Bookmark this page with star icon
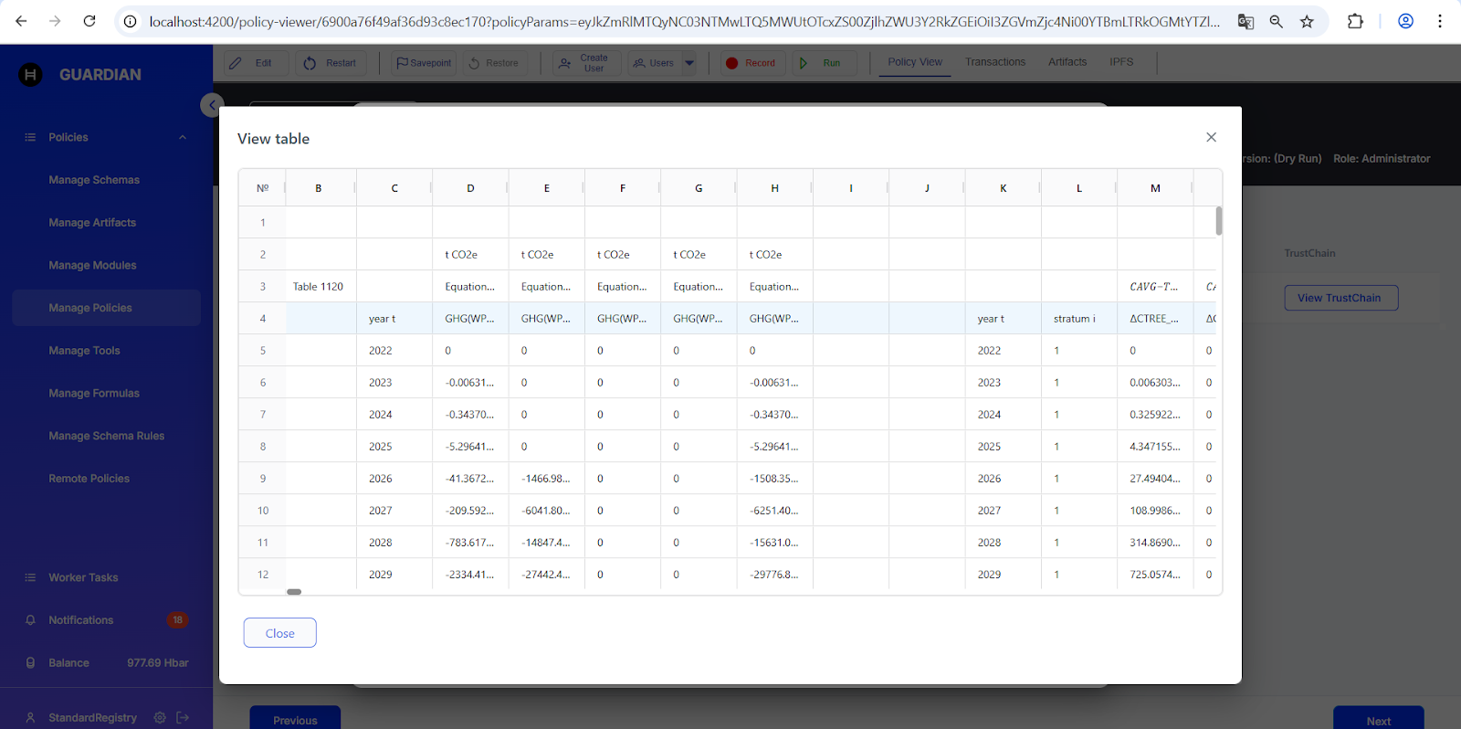 tap(1307, 21)
